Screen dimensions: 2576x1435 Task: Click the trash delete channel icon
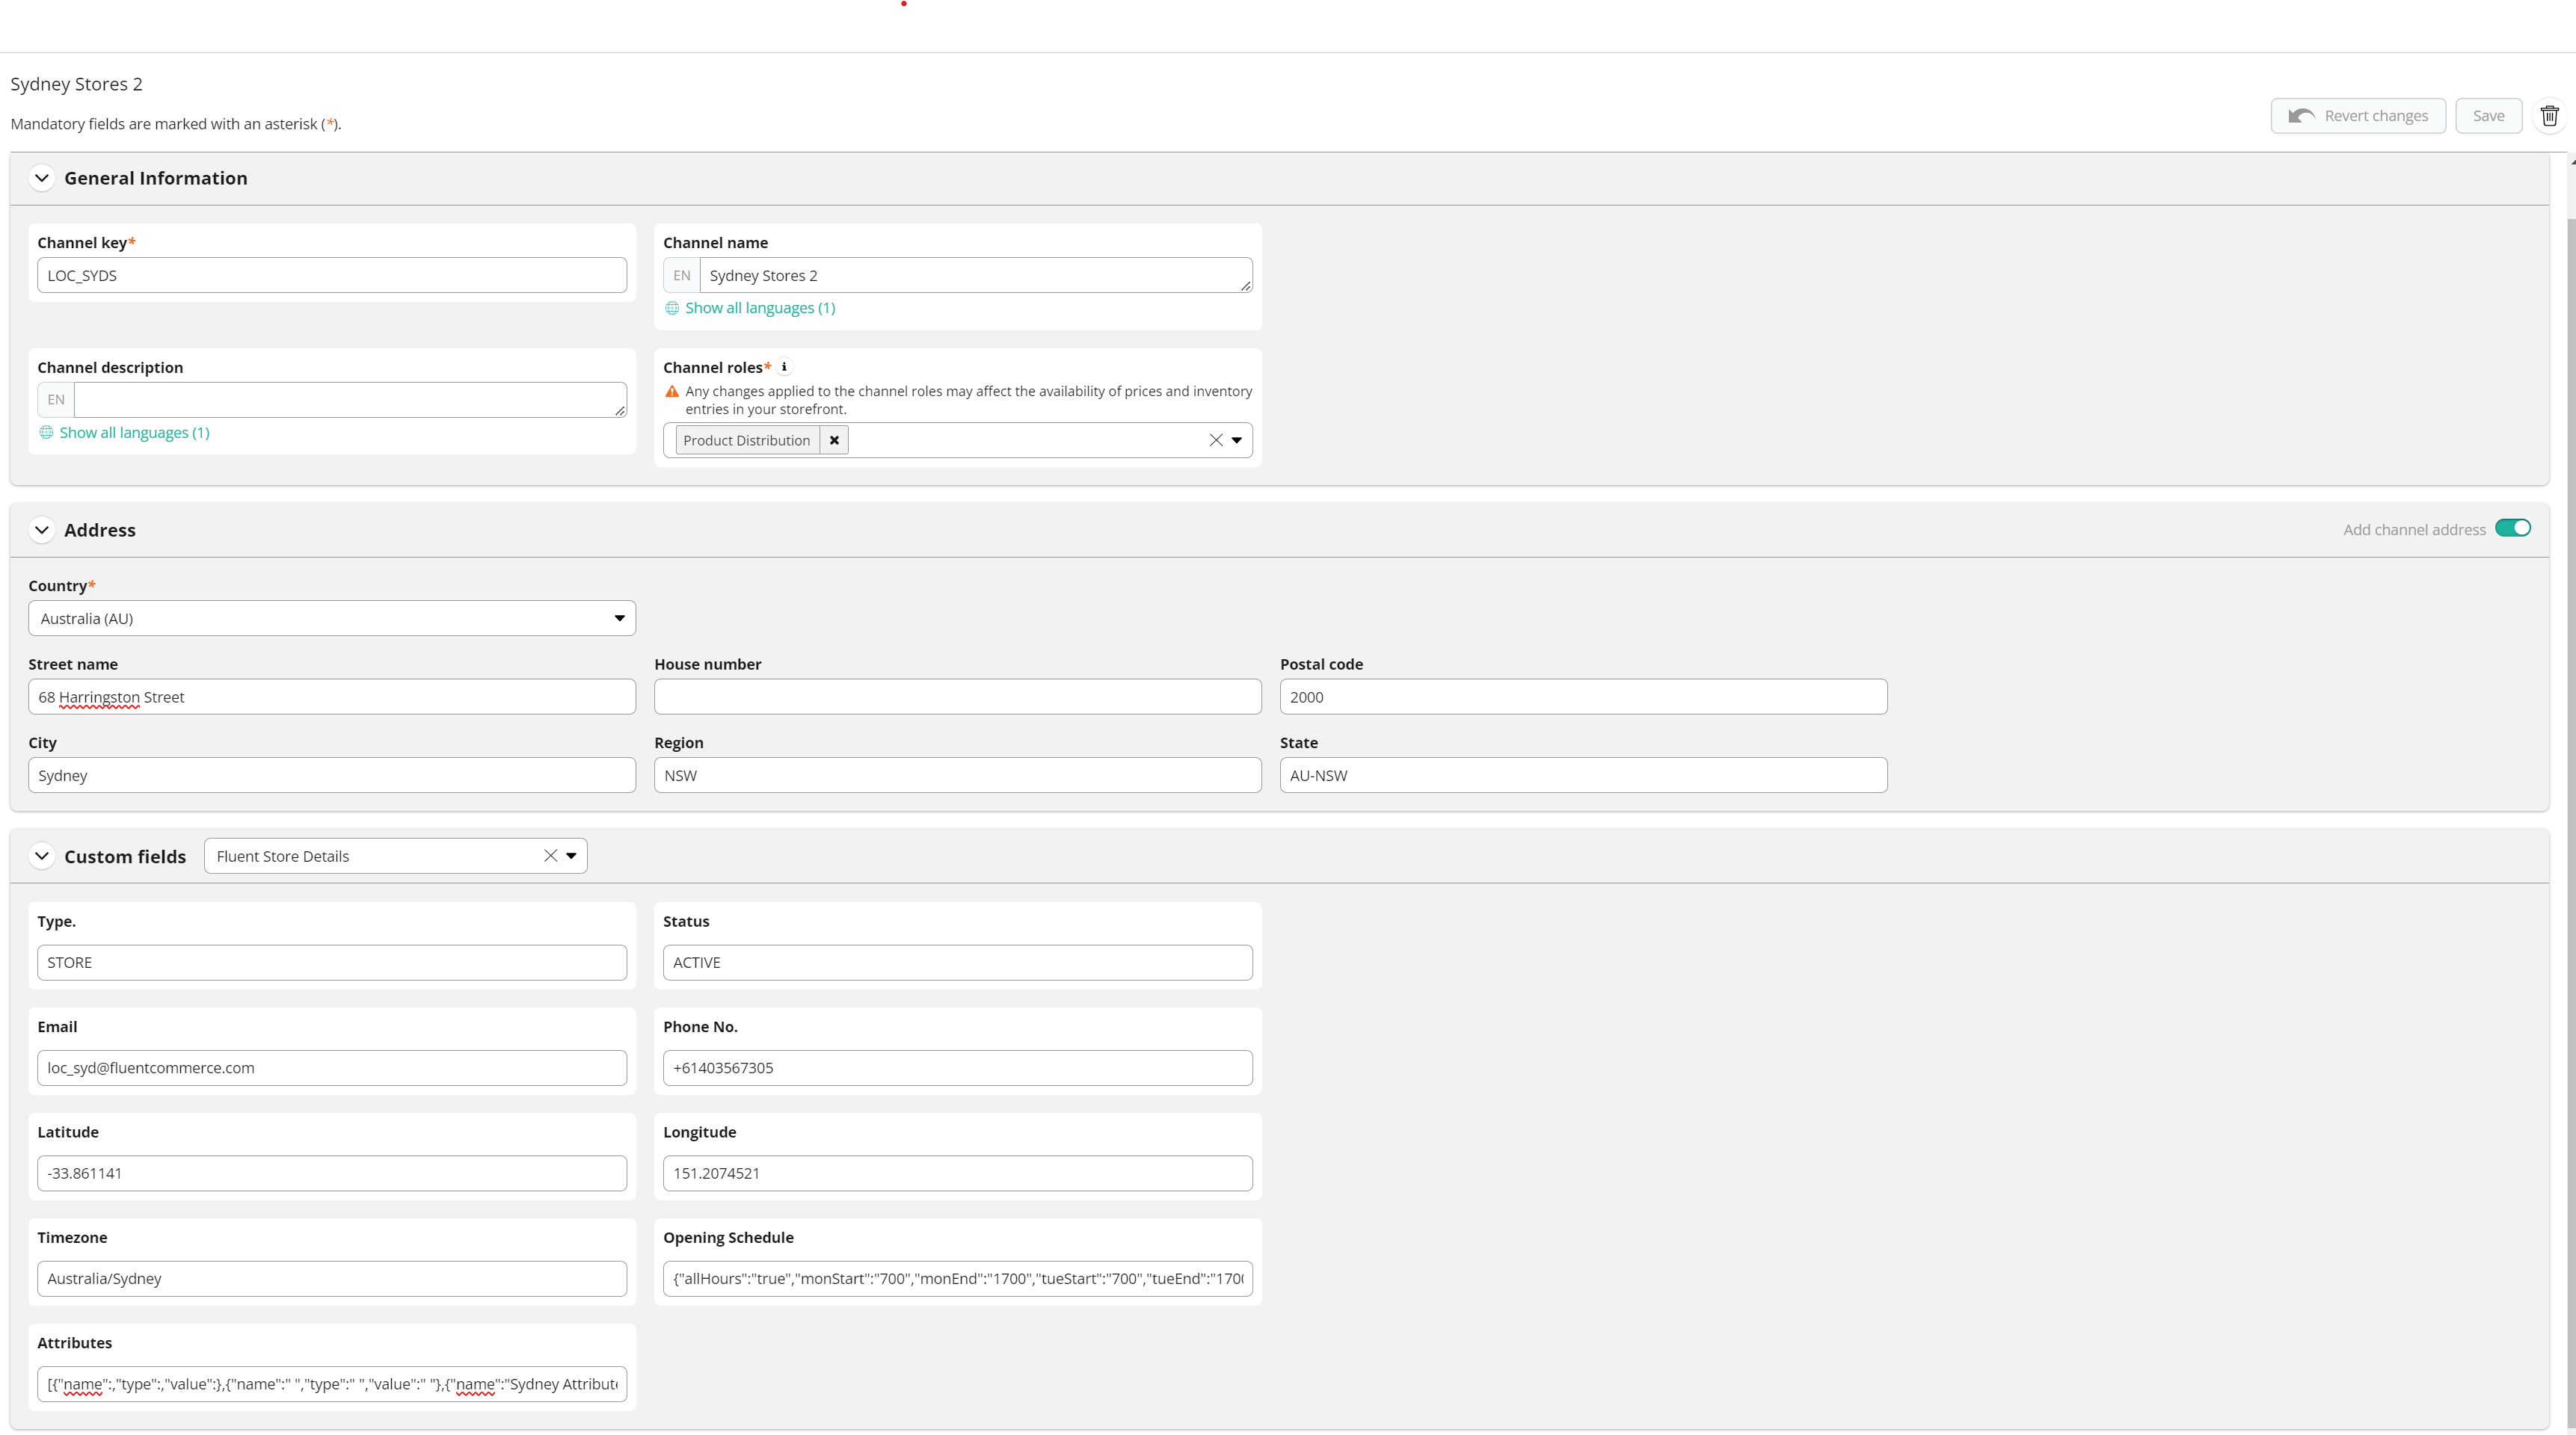pos(2549,116)
